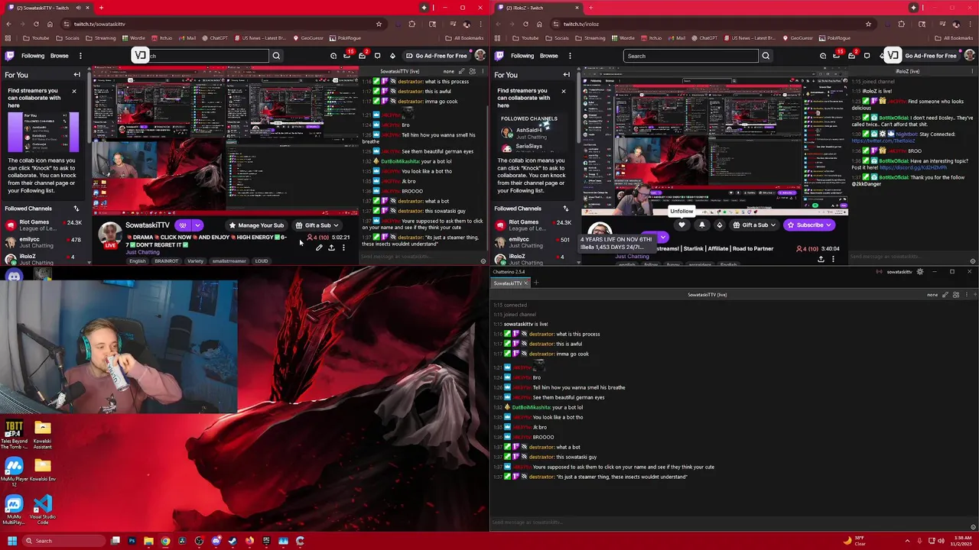
Task: Click Unfollow heart on iRoloZ channel
Action: (681, 225)
